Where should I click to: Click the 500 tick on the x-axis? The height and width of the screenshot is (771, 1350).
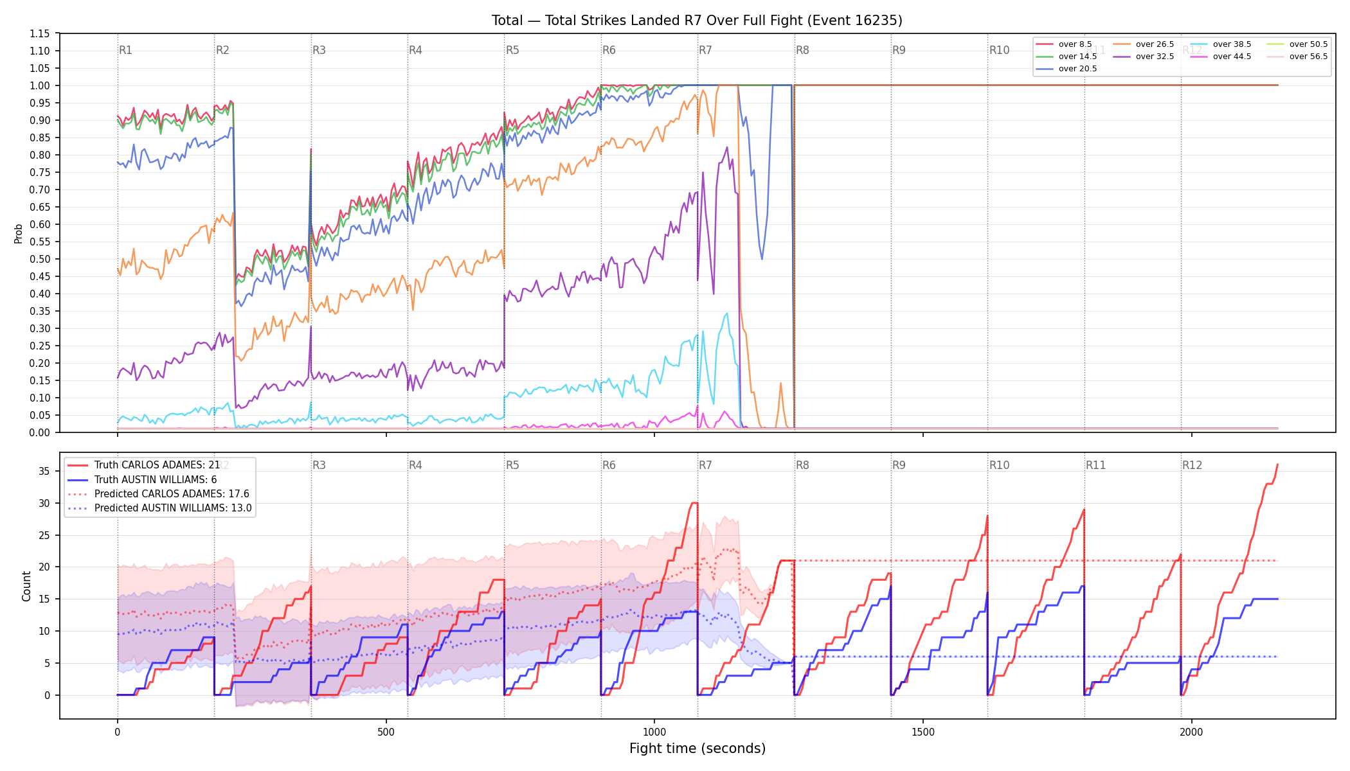tap(386, 732)
